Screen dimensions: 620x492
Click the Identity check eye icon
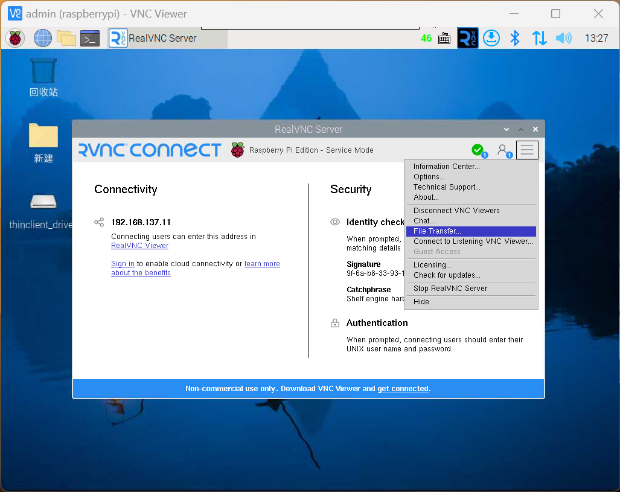[x=335, y=222]
